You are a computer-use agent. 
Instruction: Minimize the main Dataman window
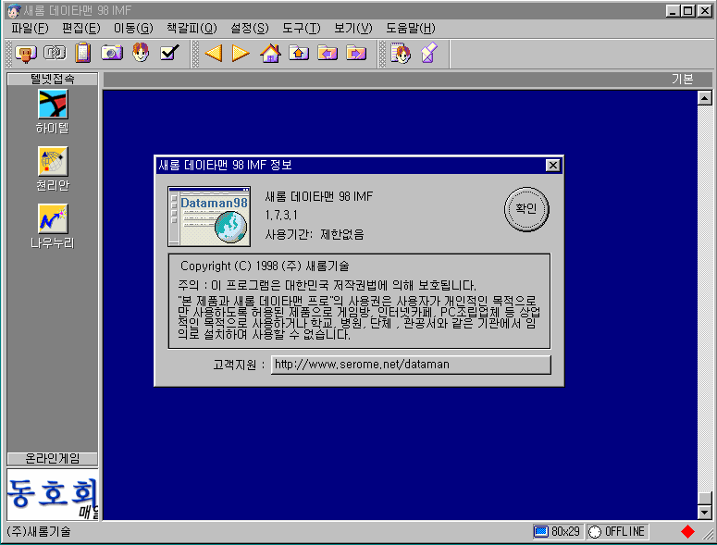pos(673,10)
